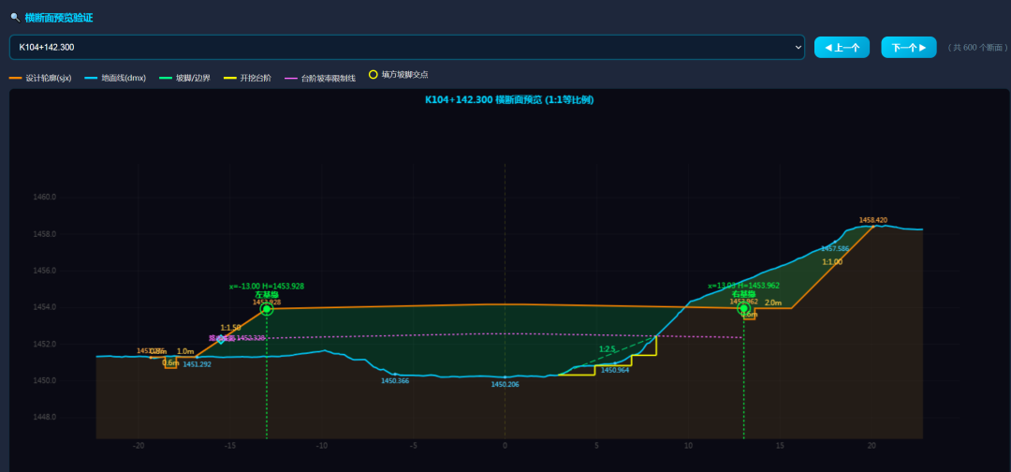Viewport: 1011px width, 472px height.
Task: Click the left subgrade edge green marker
Action: (266, 309)
